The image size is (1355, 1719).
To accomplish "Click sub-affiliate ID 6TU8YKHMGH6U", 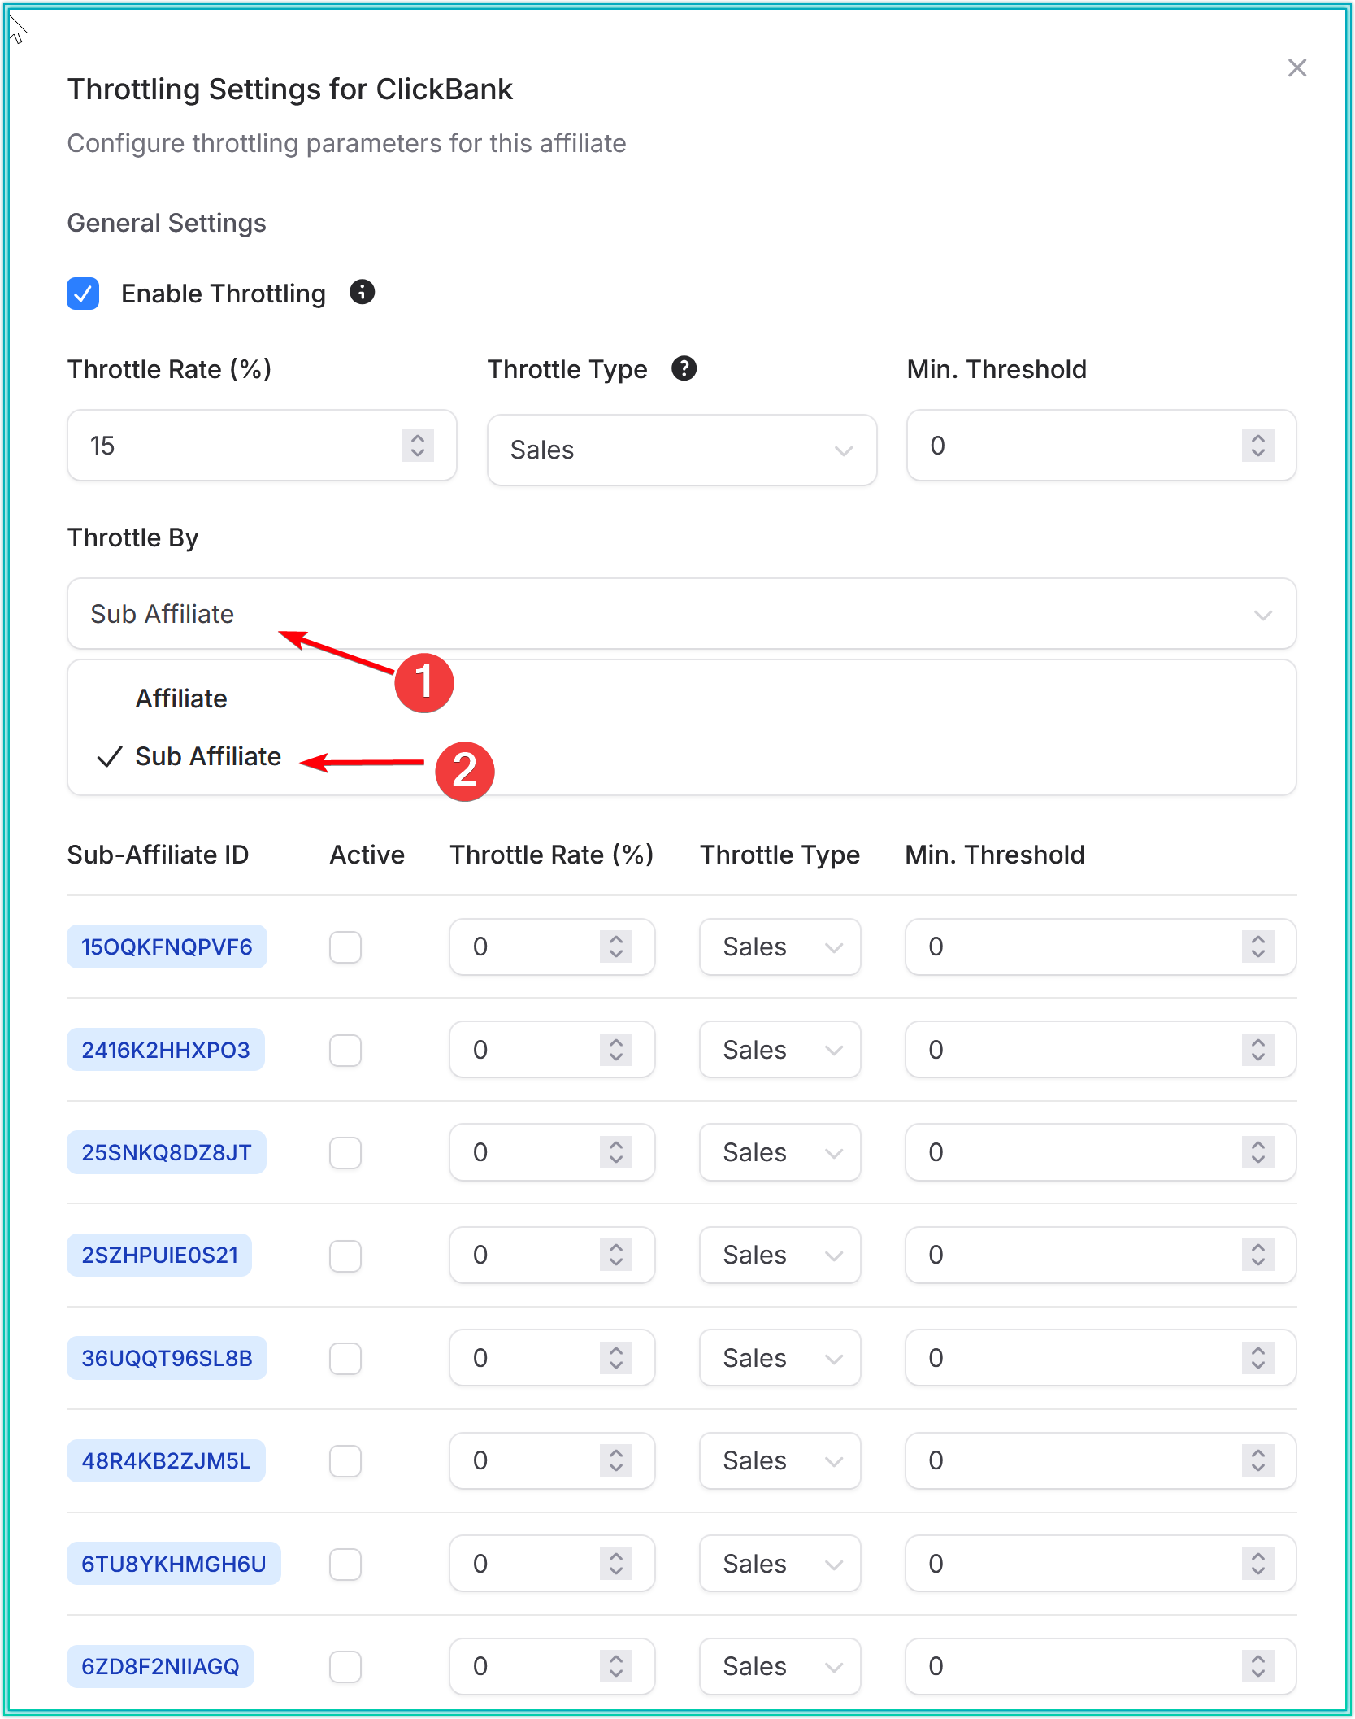I will [x=174, y=1564].
